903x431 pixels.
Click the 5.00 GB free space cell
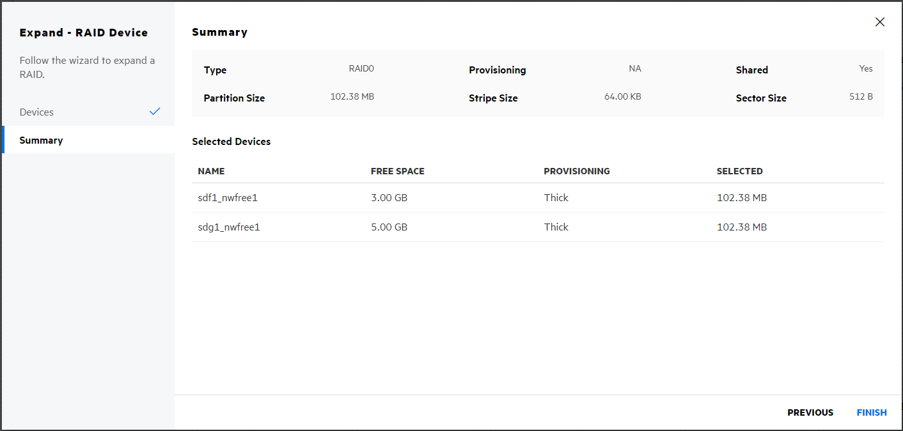click(x=389, y=227)
